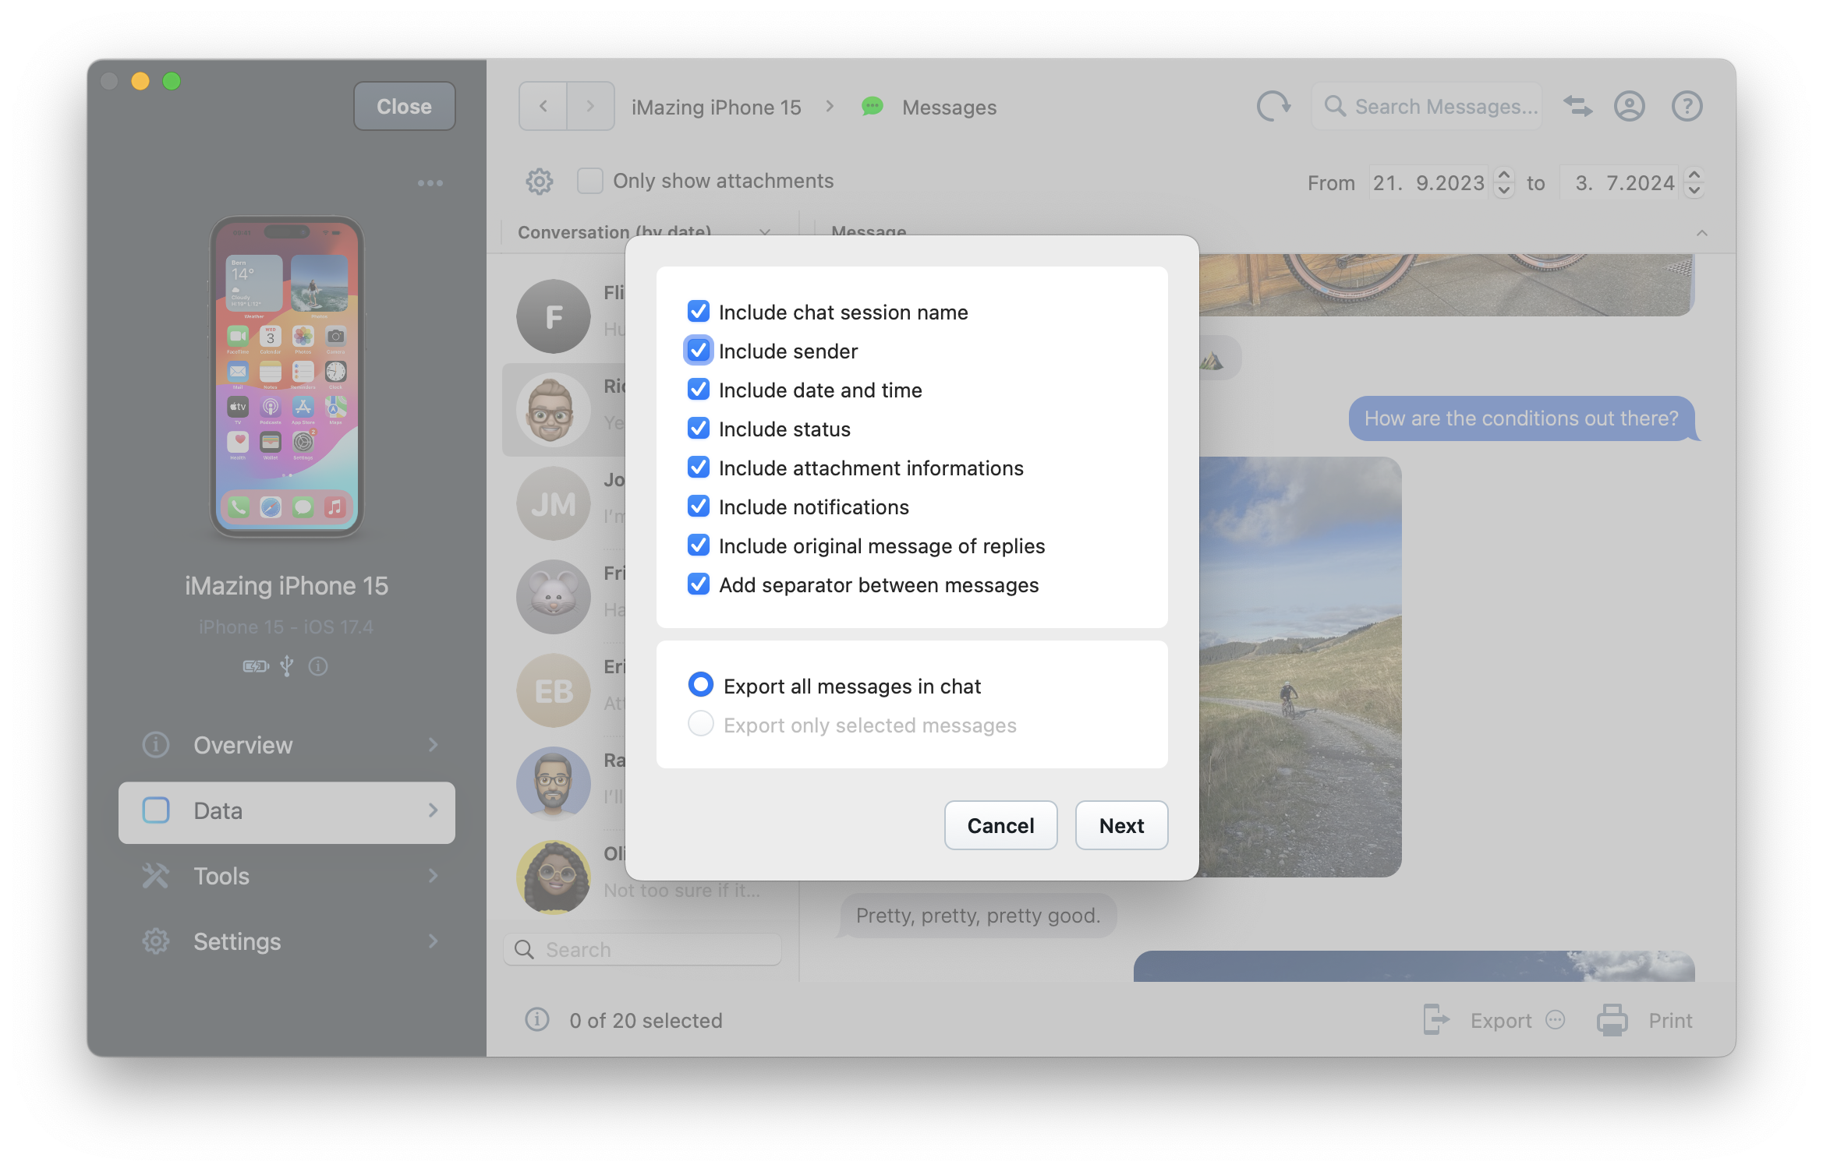The width and height of the screenshot is (1823, 1172).
Task: Click the Print button
Action: pyautogui.click(x=1669, y=1021)
